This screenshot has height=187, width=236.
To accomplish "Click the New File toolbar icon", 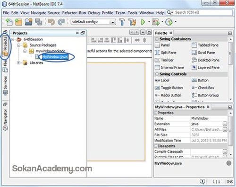I will click(9, 22).
